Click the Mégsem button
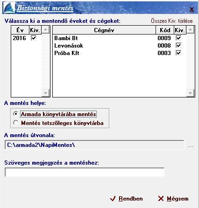The width and height of the screenshot is (199, 208). [x=173, y=199]
